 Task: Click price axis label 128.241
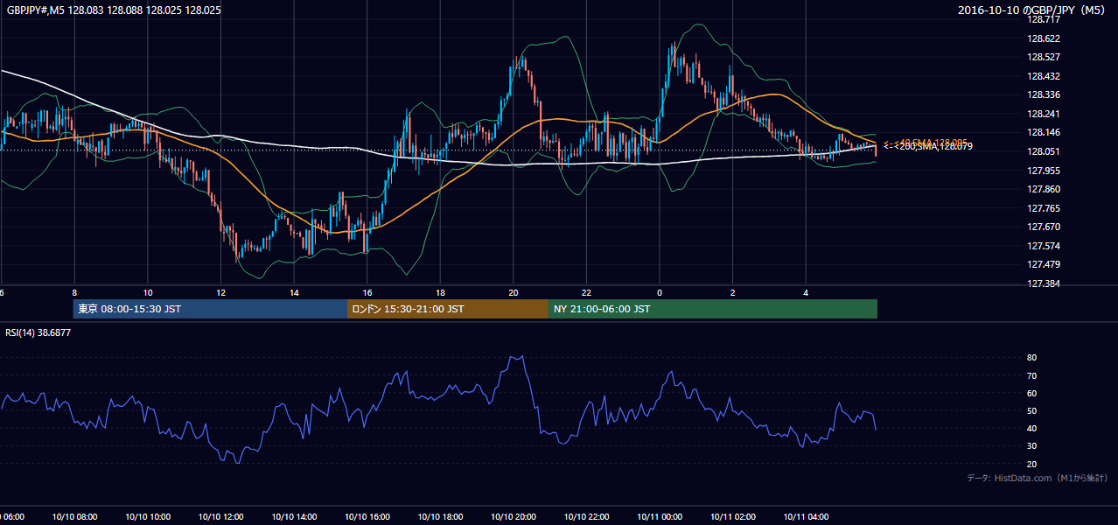(x=1044, y=114)
